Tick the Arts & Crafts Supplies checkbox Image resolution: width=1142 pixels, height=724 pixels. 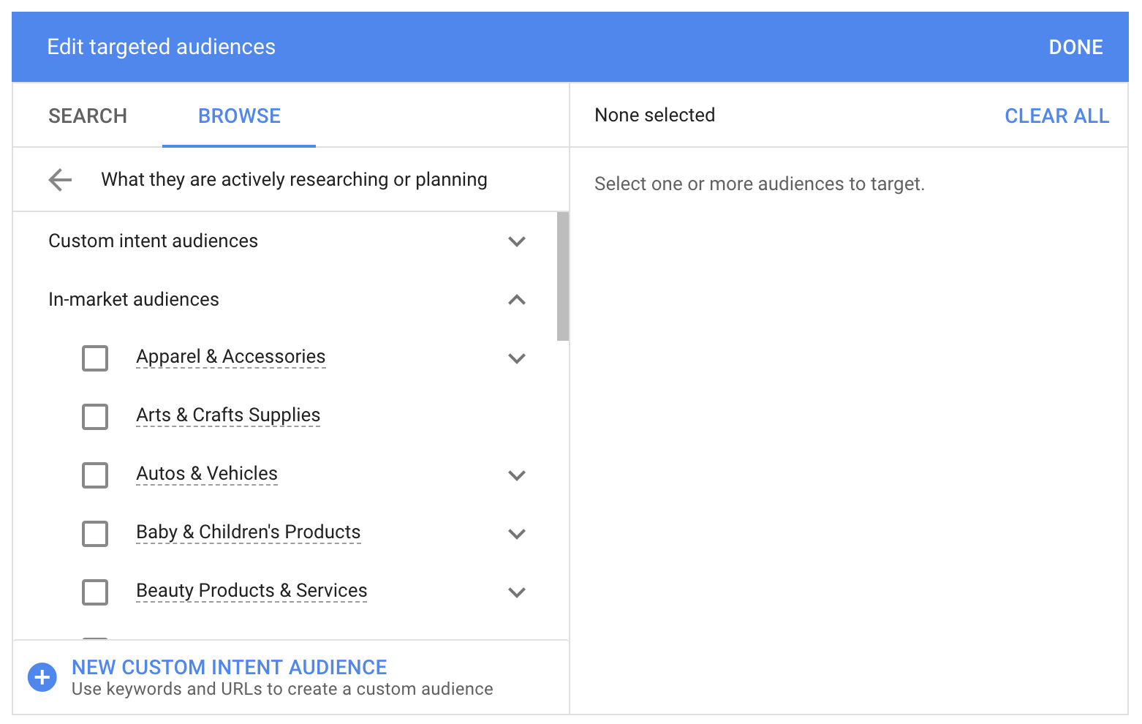95,417
